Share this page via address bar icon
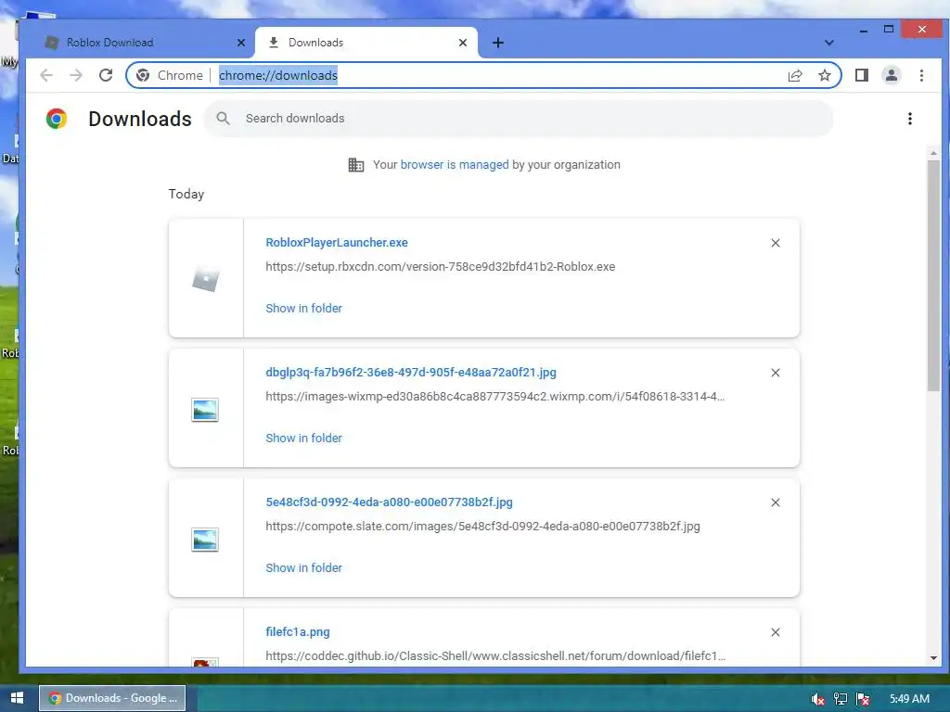Image resolution: width=950 pixels, height=712 pixels. point(795,75)
